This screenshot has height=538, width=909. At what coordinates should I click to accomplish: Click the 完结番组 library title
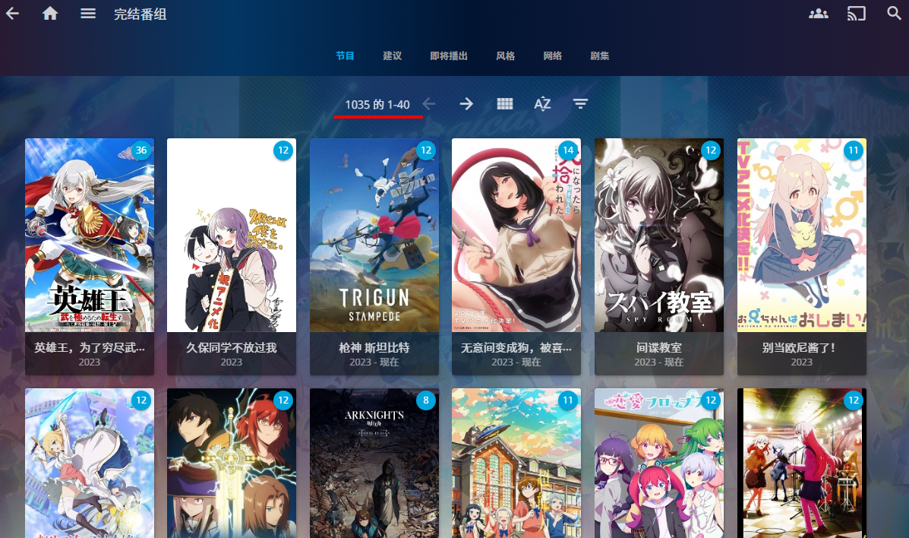coord(140,14)
